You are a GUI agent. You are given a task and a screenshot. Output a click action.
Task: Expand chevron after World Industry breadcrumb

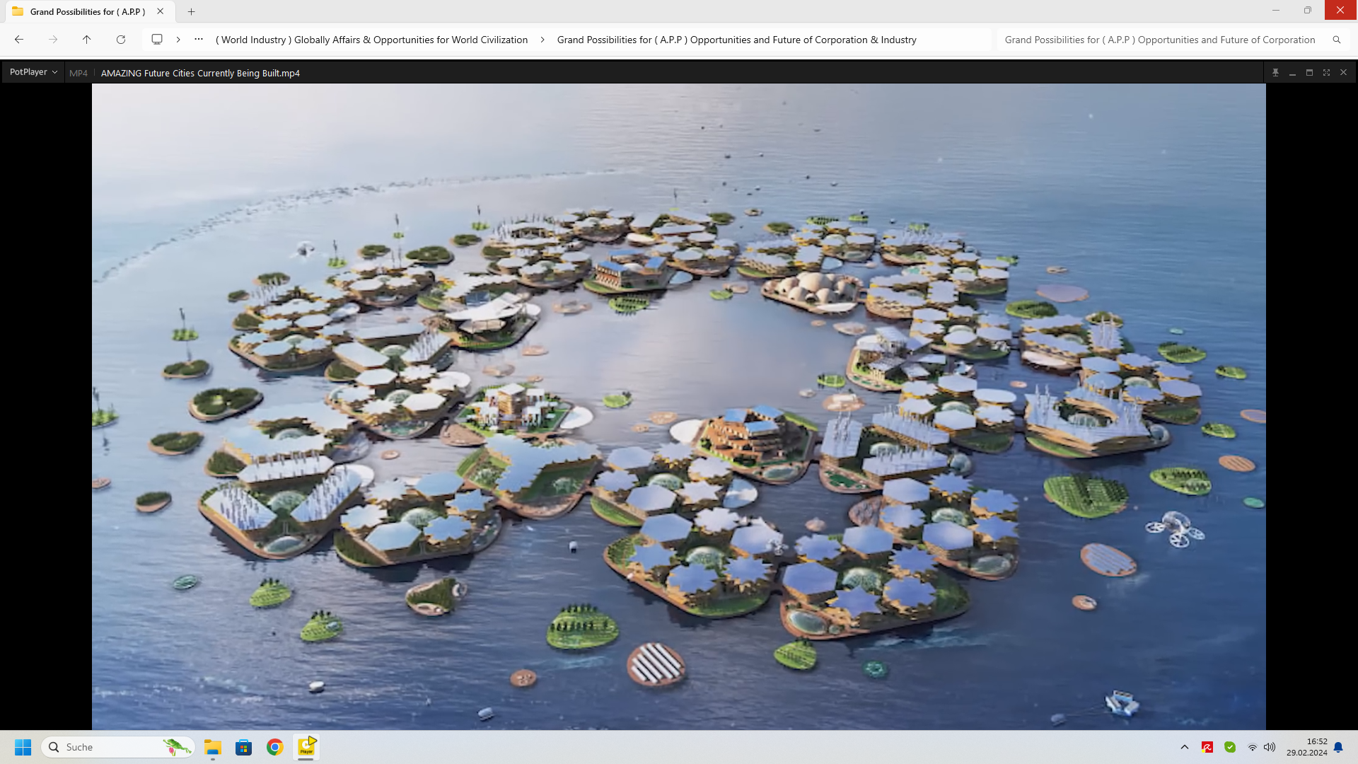(542, 40)
